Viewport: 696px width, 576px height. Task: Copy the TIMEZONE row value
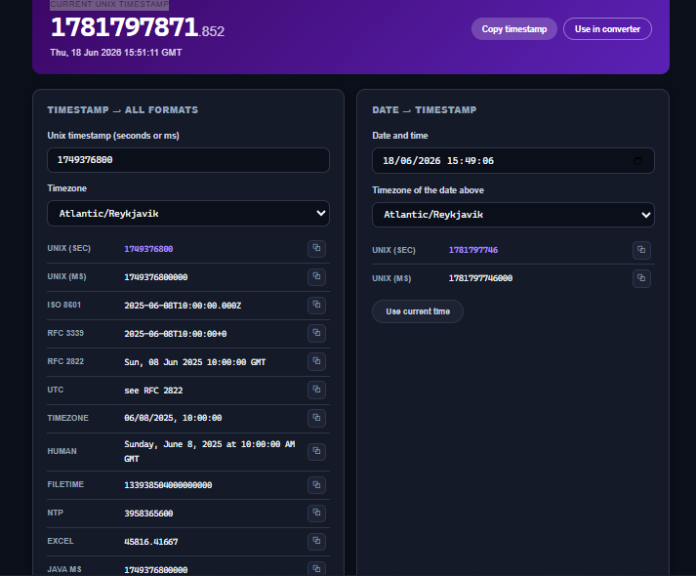coord(316,418)
